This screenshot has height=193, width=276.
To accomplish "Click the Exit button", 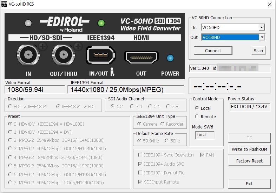I will tap(249, 184).
